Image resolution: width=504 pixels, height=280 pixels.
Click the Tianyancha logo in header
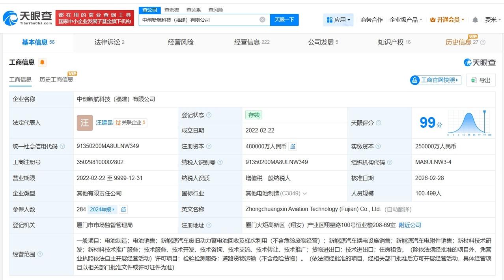27,18
